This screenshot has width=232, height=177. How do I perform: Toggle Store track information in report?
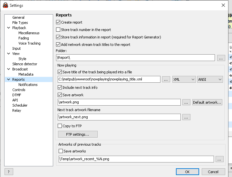click(x=58, y=37)
